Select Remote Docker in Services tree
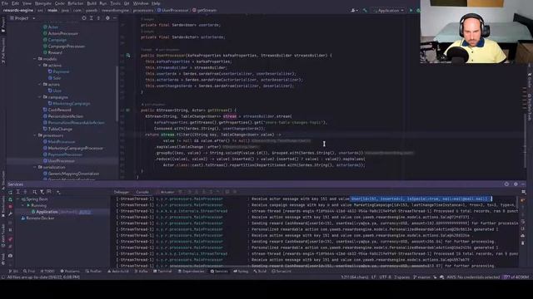Image resolution: width=533 pixels, height=299 pixels. [x=37, y=218]
